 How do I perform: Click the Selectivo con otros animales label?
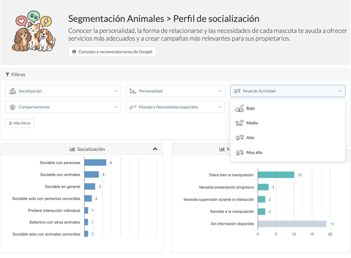[x=55, y=222]
